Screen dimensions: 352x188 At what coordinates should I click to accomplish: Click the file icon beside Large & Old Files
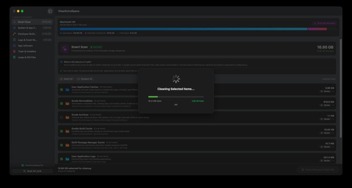coord(14,57)
